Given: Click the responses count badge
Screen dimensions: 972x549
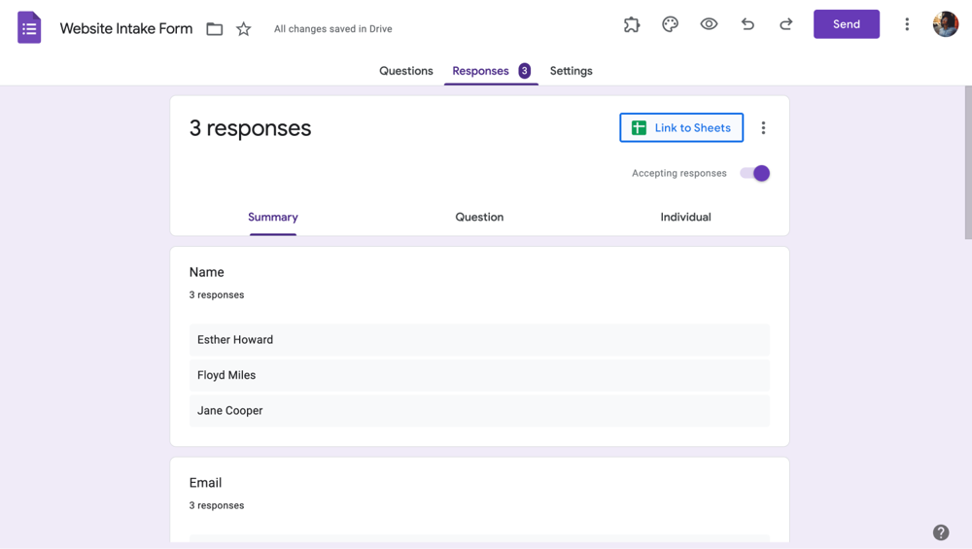Looking at the screenshot, I should pyautogui.click(x=525, y=71).
